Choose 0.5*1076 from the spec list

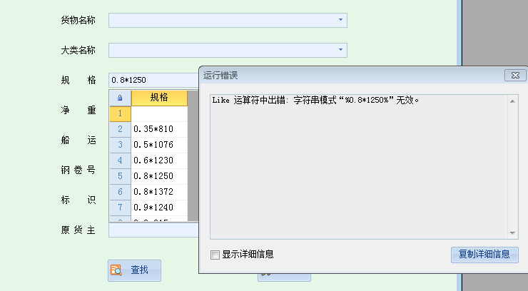point(158,145)
